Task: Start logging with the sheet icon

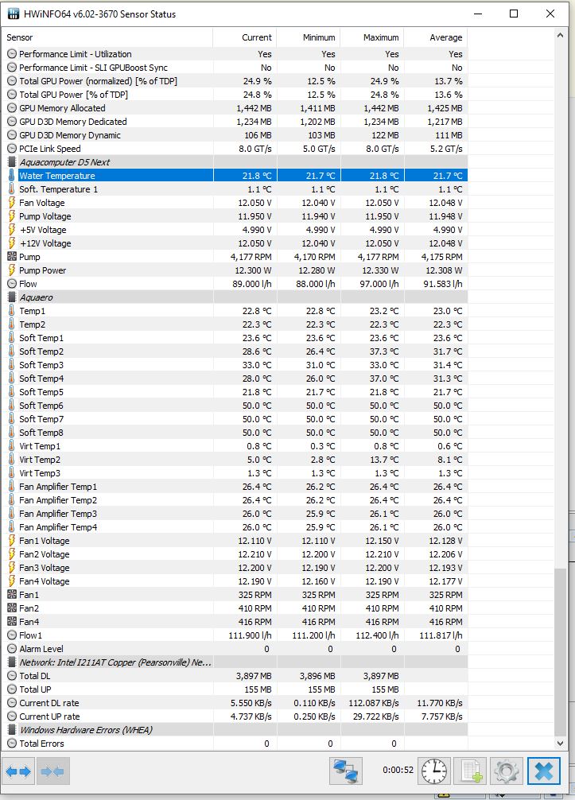Action: [470, 771]
